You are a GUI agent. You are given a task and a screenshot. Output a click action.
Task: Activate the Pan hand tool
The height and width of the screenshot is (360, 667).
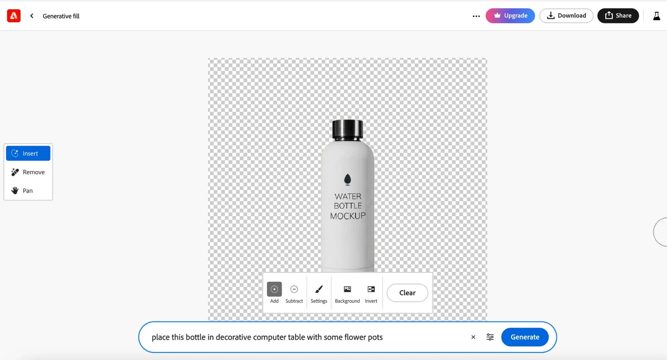tap(28, 191)
